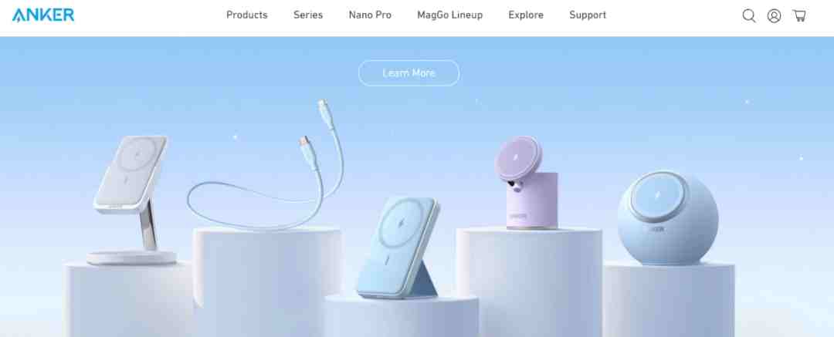Screen dimensions: 834x337
Task: Click the blue orb's circular charging pad
Action: 659,198
